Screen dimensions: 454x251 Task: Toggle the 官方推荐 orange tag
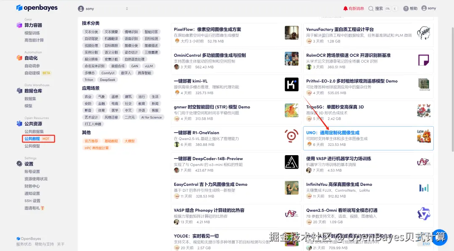(x=91, y=141)
